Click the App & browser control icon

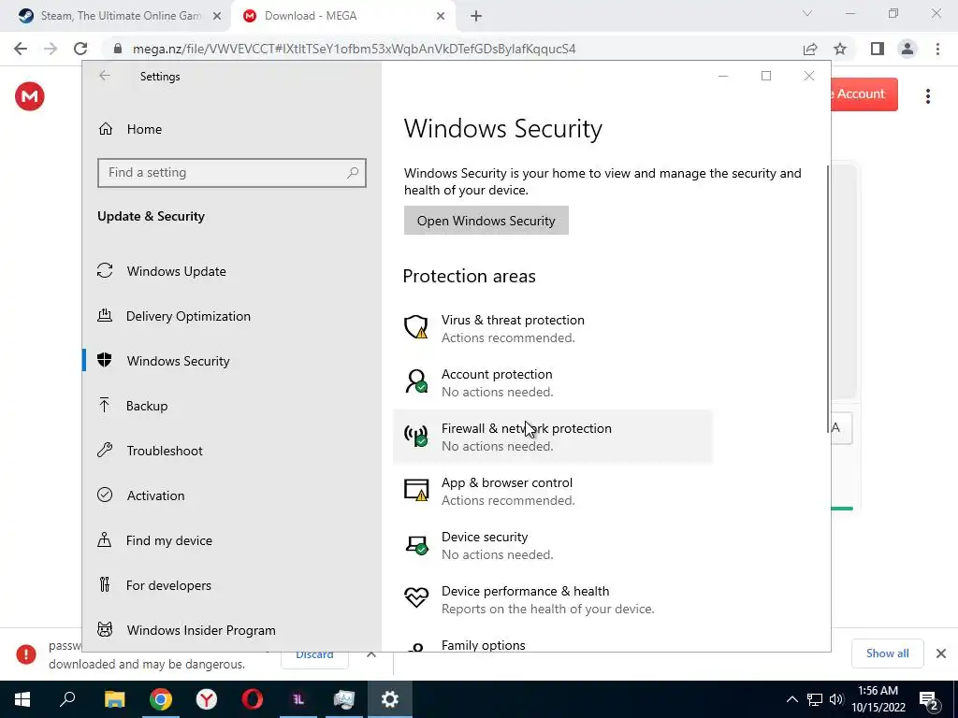click(x=416, y=490)
